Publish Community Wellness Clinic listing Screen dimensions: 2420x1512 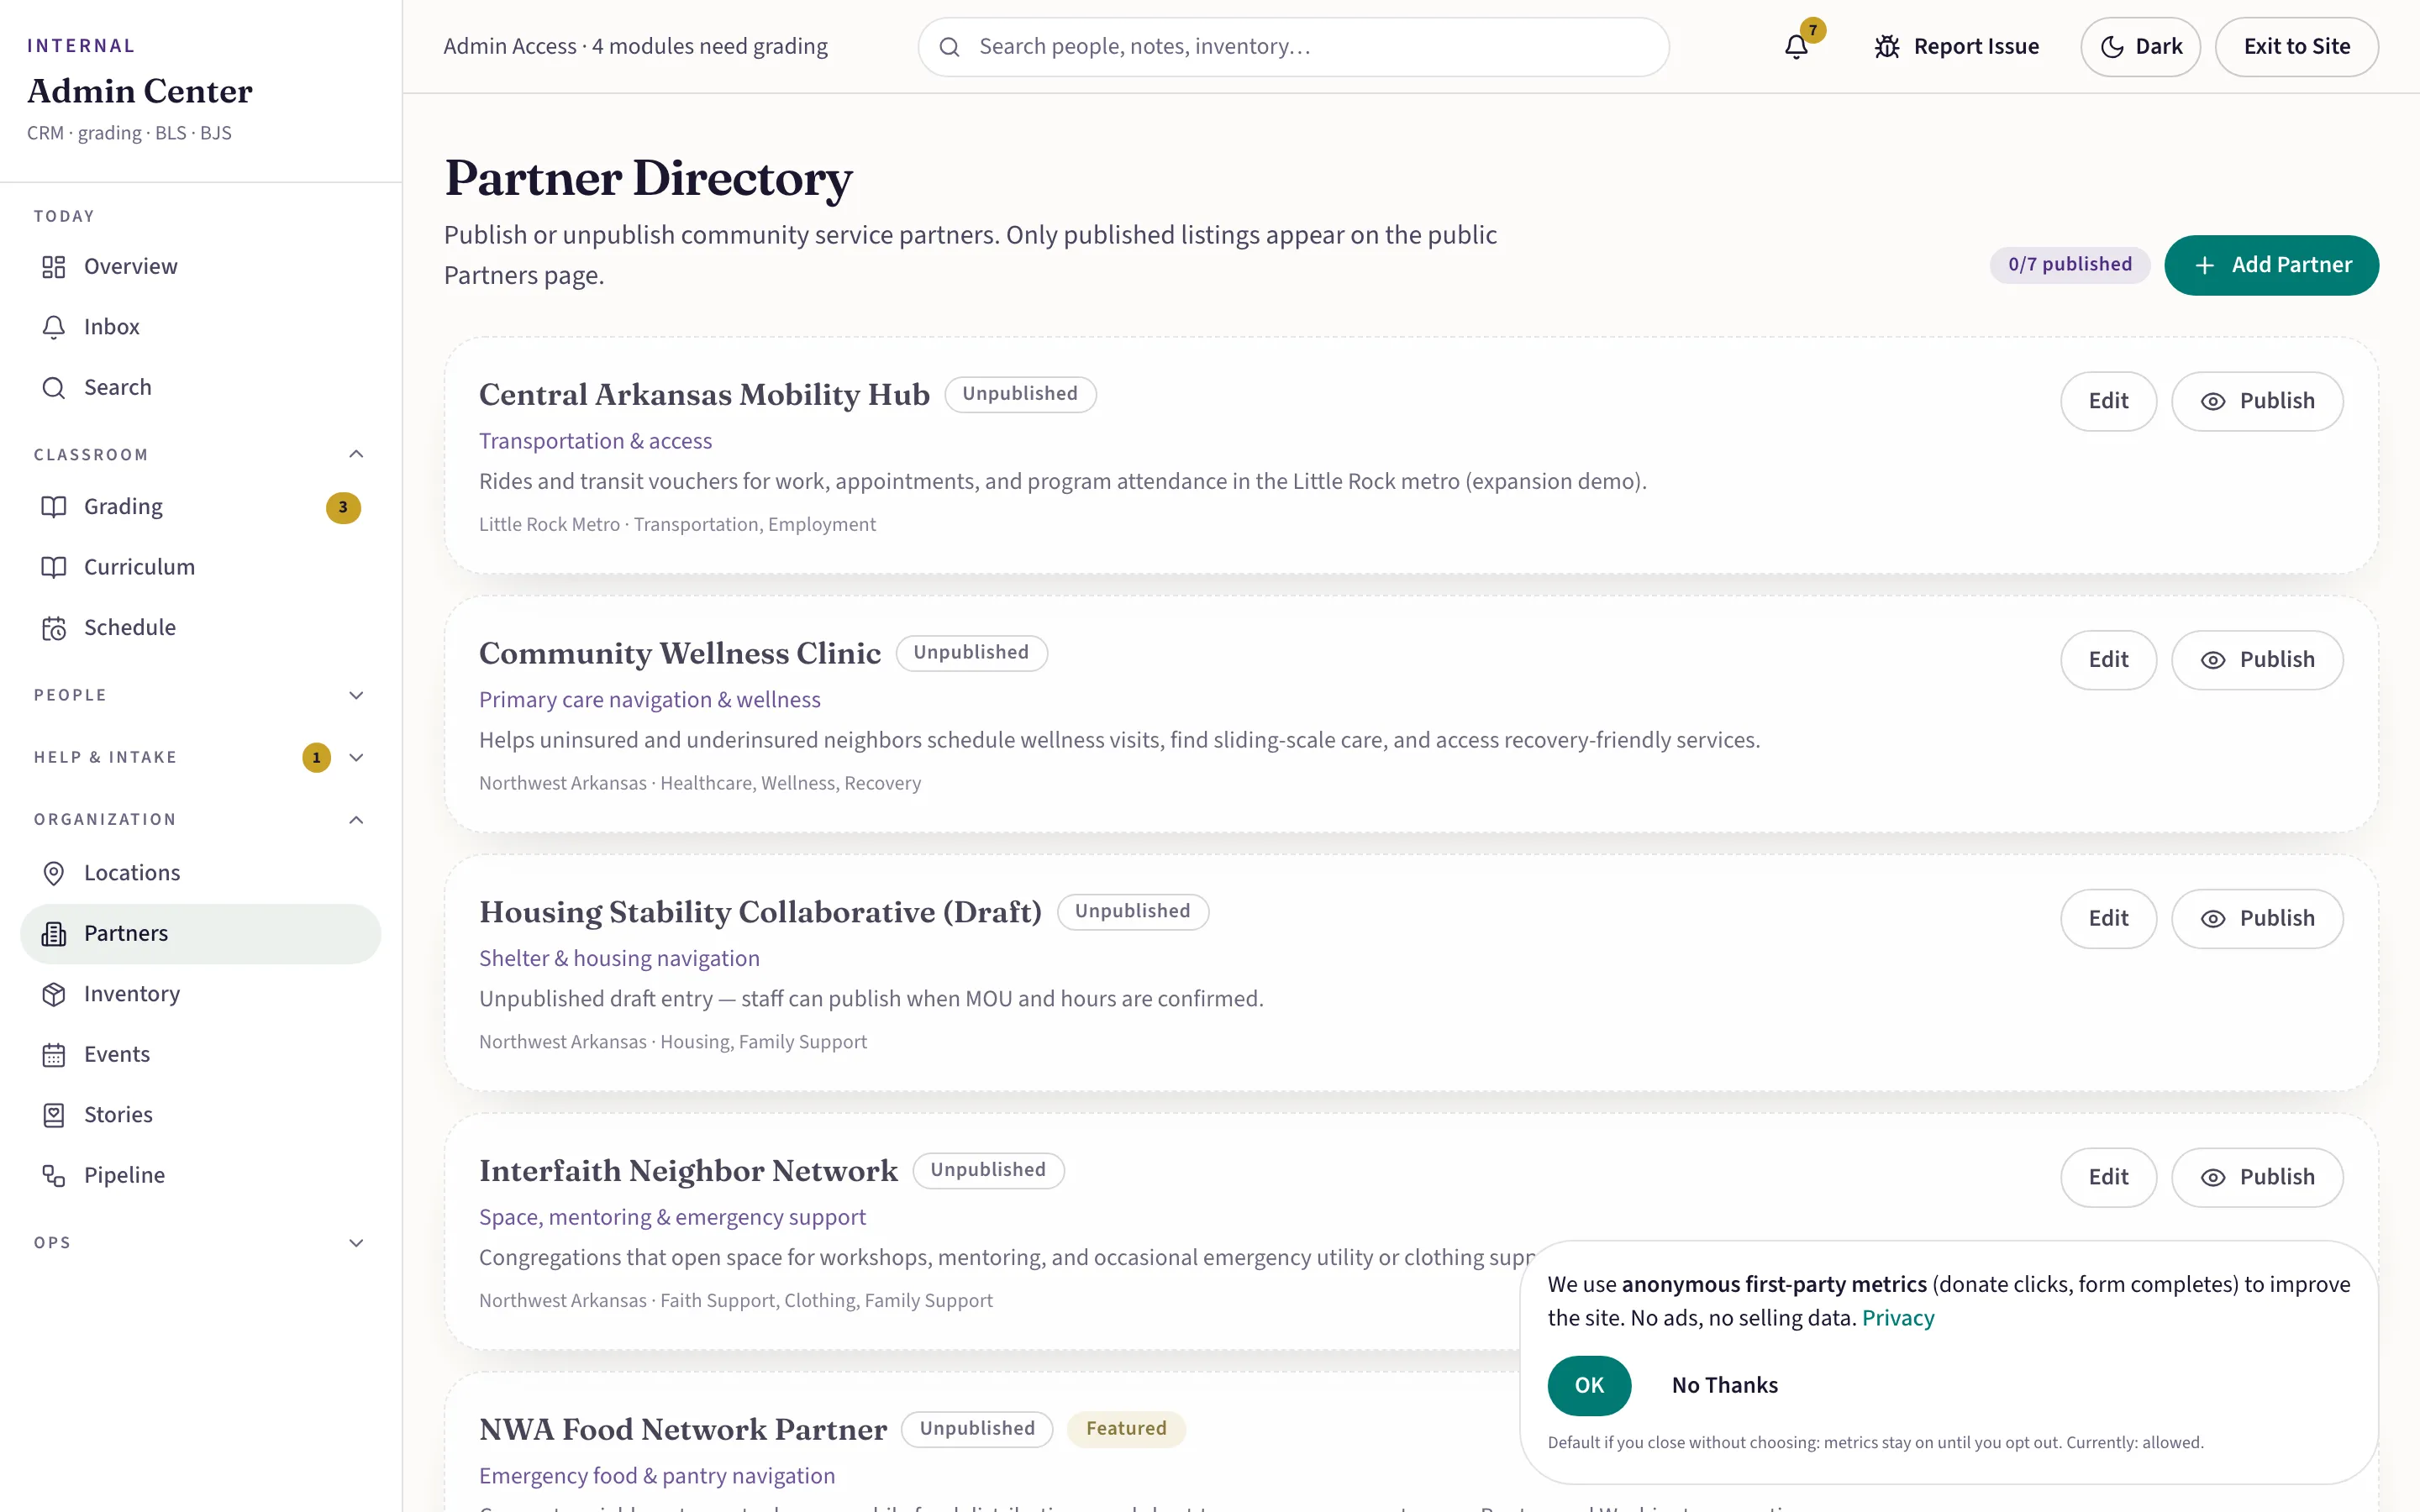tap(2257, 660)
